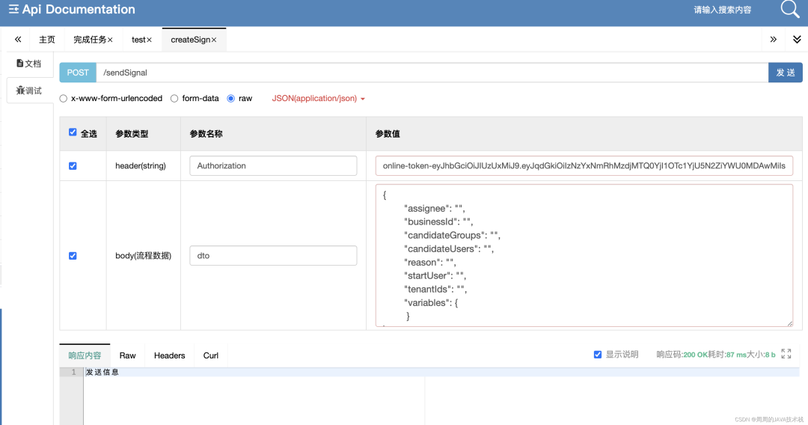Select raw radio option
Screen dimensions: 808x425
pyautogui.click(x=231, y=99)
